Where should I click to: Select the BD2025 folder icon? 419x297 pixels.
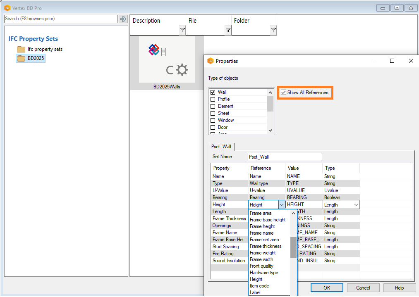pyautogui.click(x=21, y=58)
